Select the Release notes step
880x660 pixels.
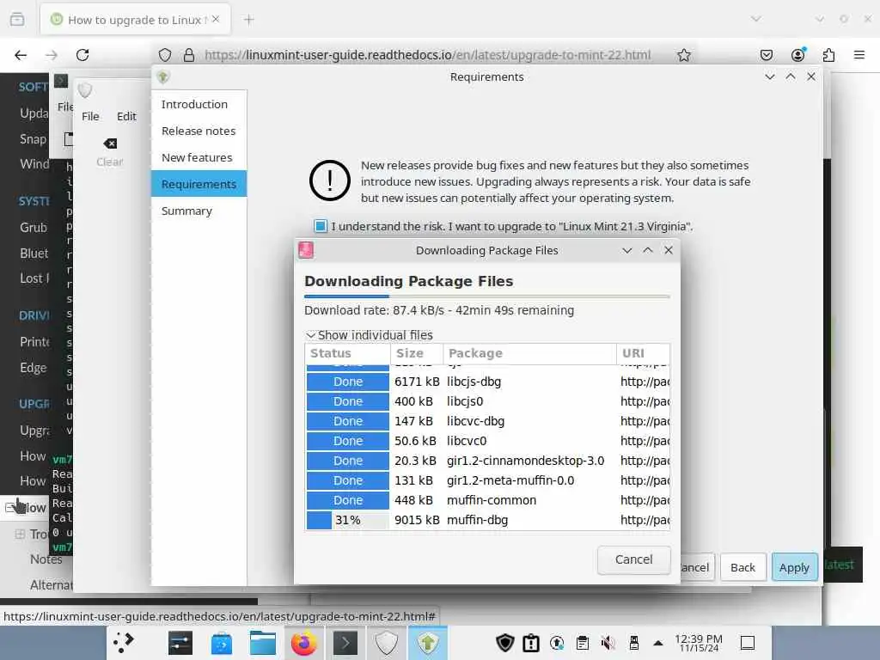(x=199, y=131)
